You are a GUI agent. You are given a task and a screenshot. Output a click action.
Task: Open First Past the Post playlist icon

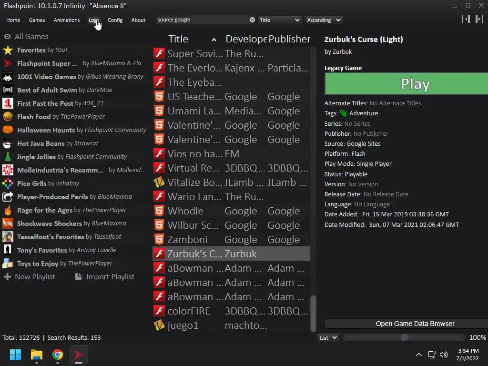(x=8, y=103)
